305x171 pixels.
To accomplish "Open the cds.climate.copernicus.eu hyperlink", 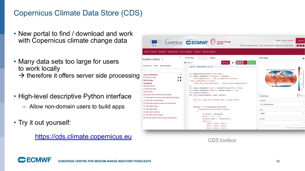I will [83, 137].
